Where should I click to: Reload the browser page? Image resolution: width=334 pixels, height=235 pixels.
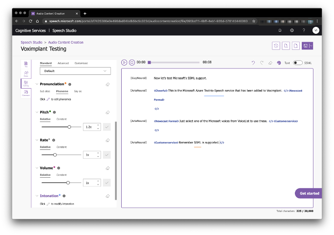point(30,21)
